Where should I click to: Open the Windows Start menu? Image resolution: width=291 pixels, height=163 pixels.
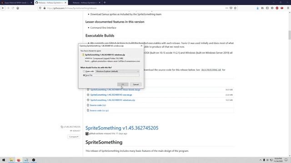[4, 160]
